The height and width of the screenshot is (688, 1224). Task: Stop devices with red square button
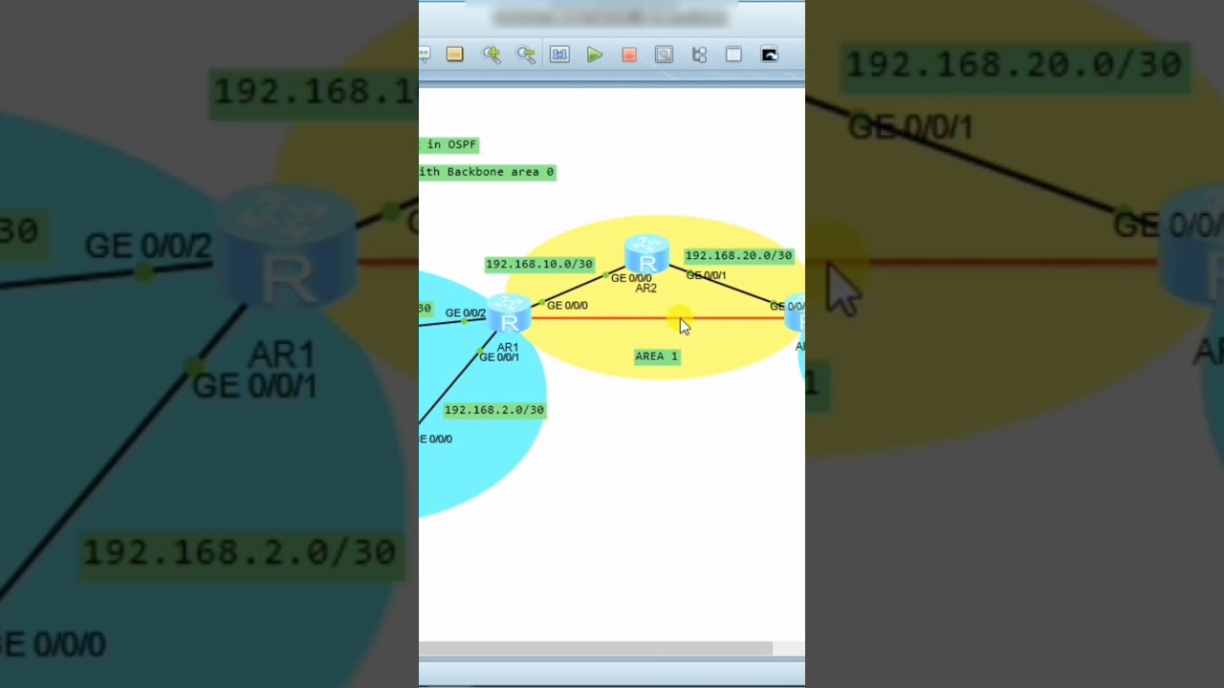[x=629, y=54]
